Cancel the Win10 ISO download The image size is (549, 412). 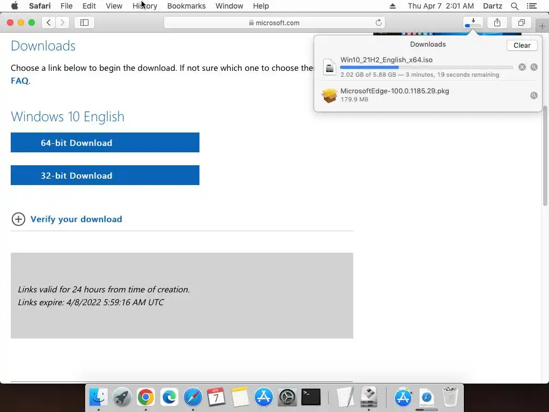point(522,67)
